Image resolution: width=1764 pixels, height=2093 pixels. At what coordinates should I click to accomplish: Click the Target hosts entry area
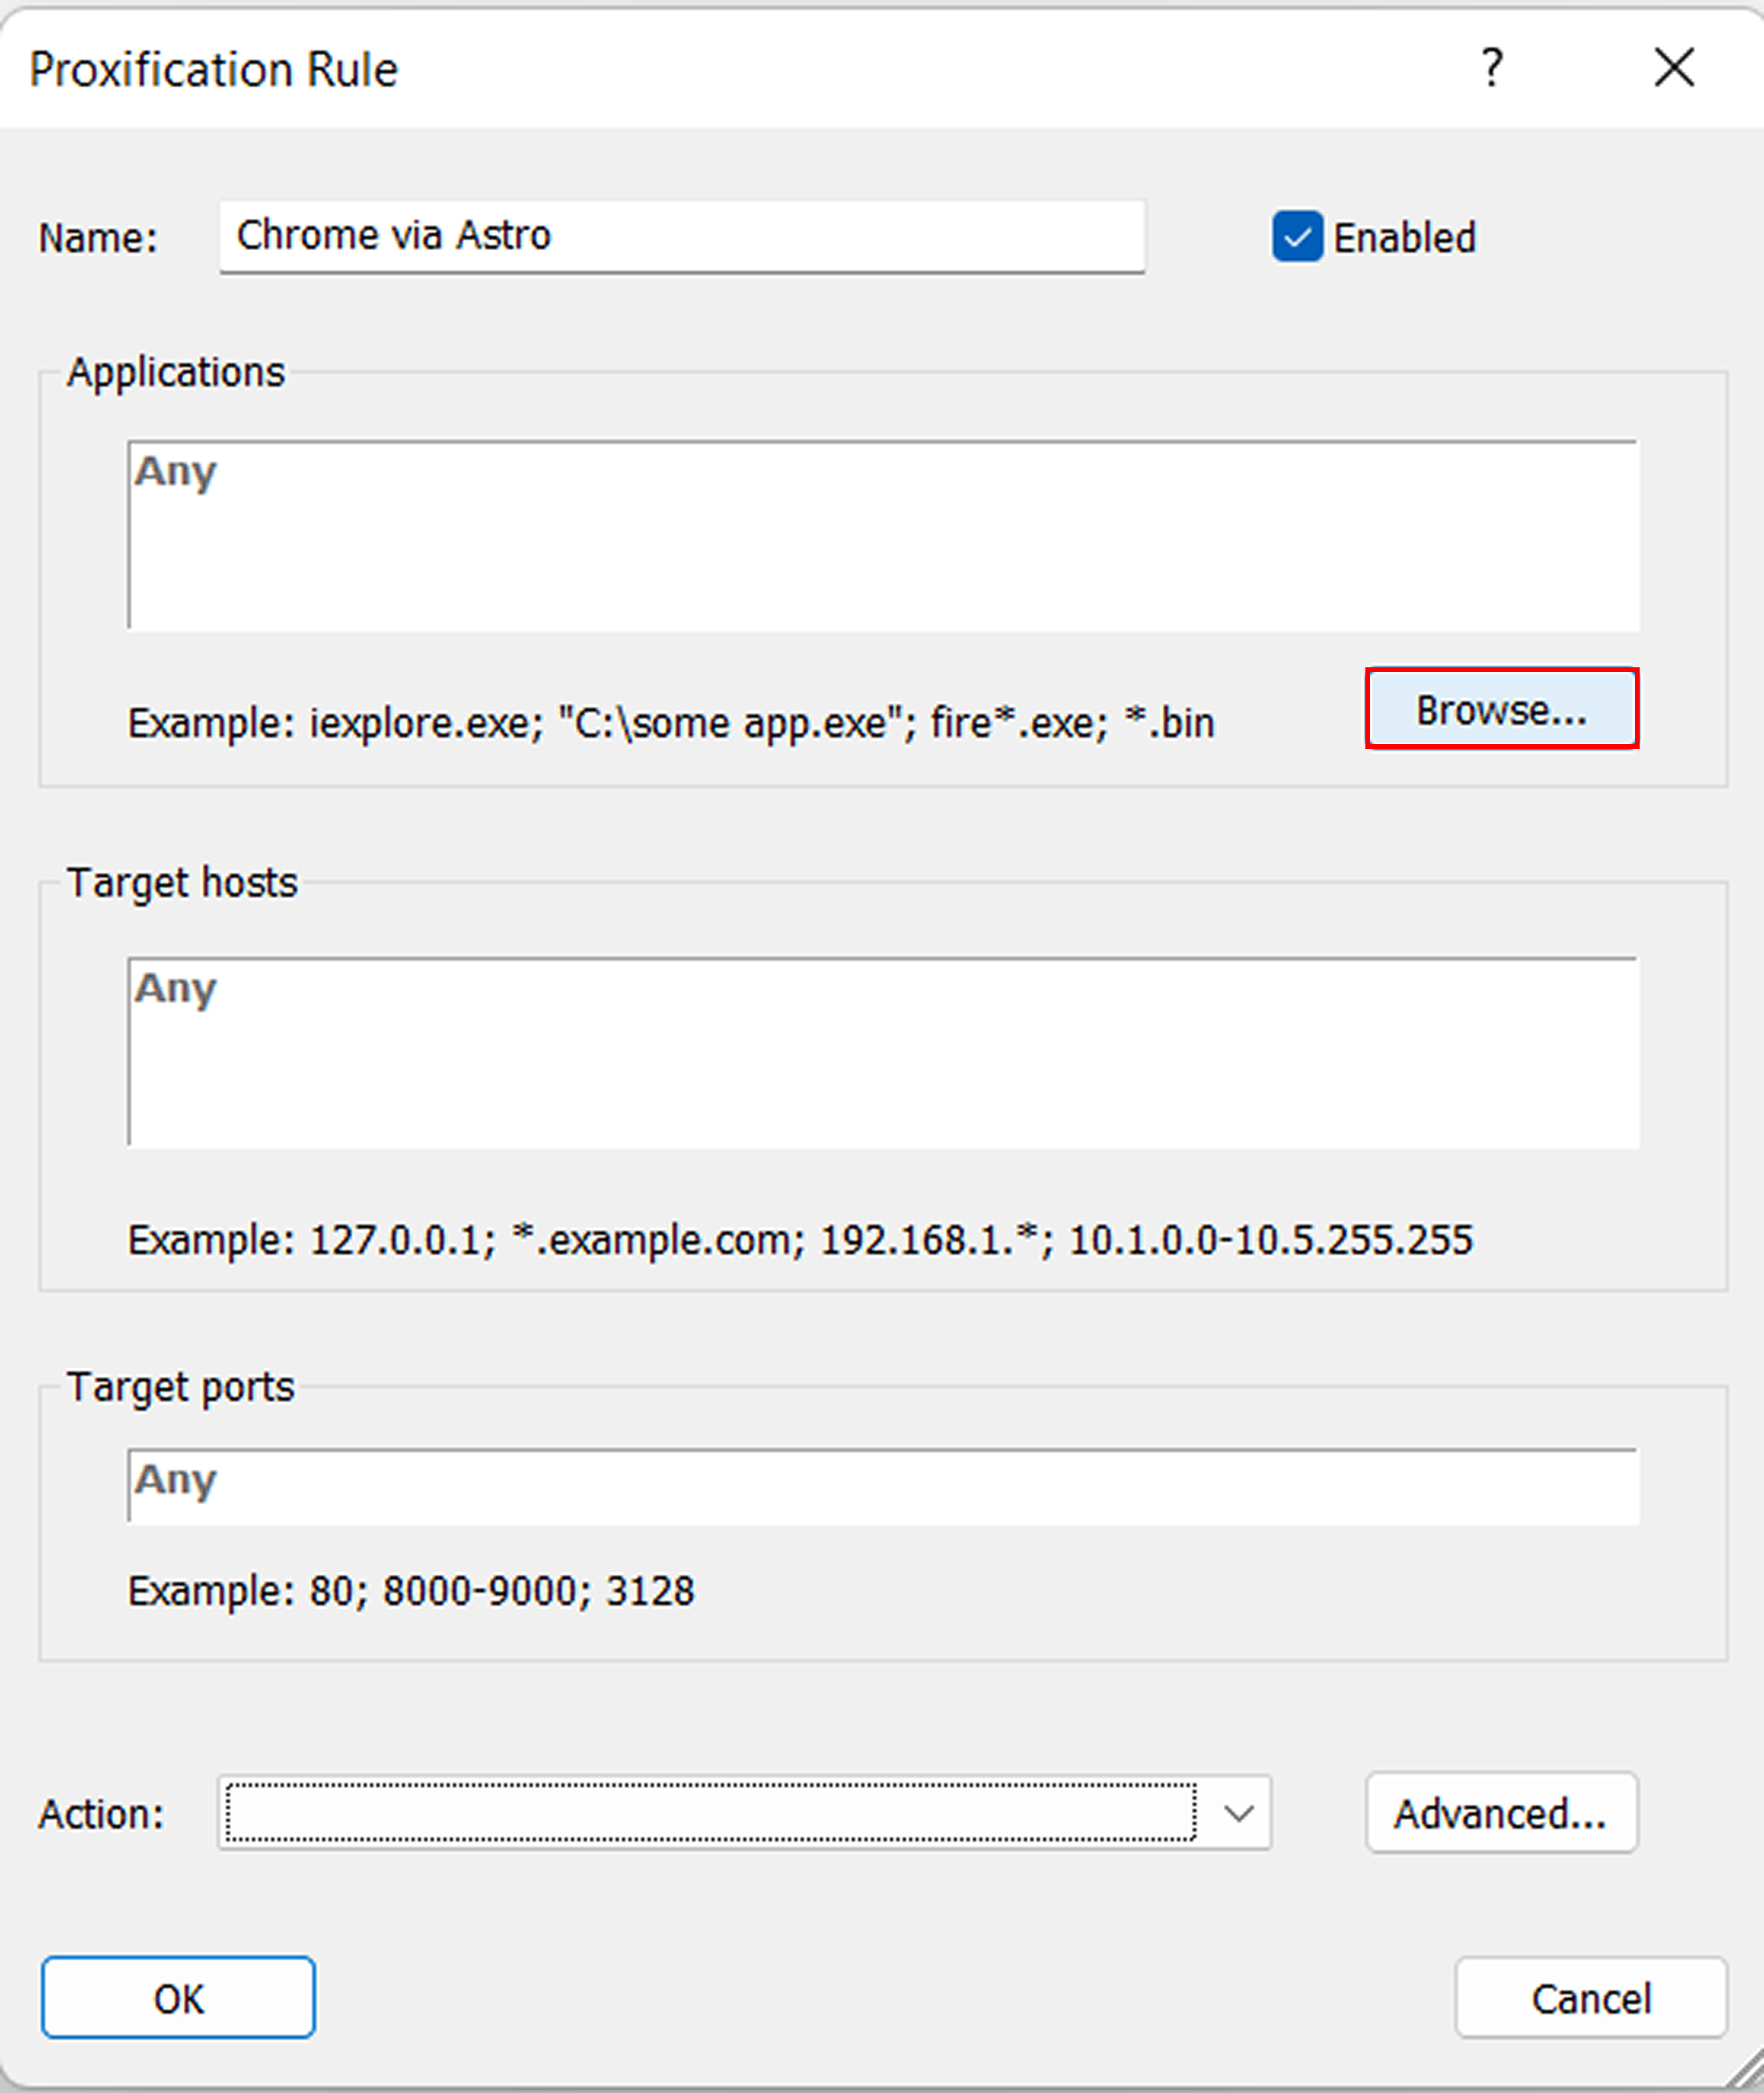coord(880,1051)
